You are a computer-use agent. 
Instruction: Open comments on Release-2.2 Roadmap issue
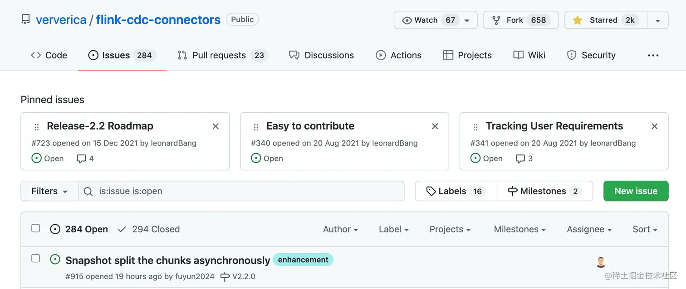(x=85, y=159)
